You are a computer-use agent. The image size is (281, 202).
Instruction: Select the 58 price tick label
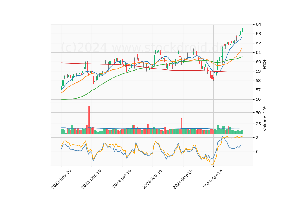pos(258,81)
